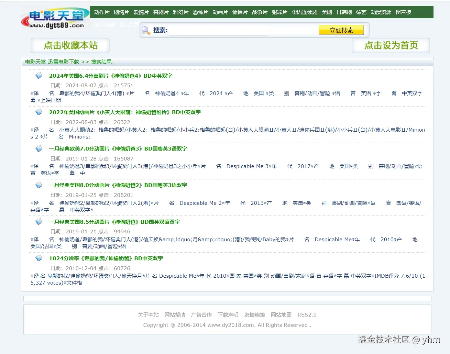Focus the 搜索 text input field
Viewport: 450px width, 354px height.
click(x=218, y=31)
